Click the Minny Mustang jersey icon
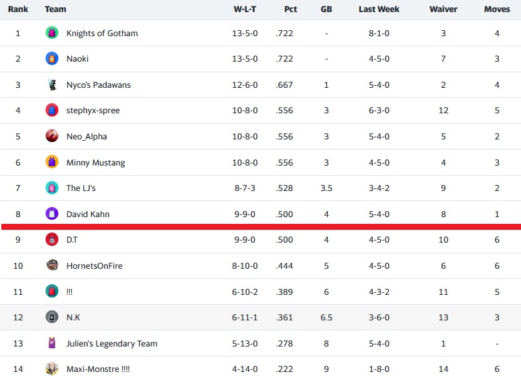Screen dimensions: 521x380 (x=52, y=162)
